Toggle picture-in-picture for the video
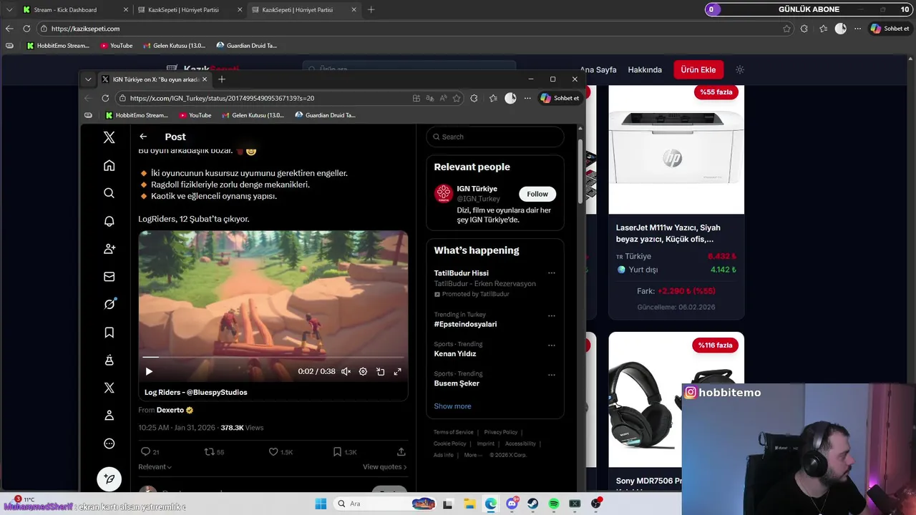The height and width of the screenshot is (515, 916). 380,371
